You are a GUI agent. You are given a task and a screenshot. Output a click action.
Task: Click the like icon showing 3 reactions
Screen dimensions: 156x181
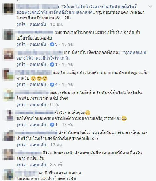click(x=52, y=44)
